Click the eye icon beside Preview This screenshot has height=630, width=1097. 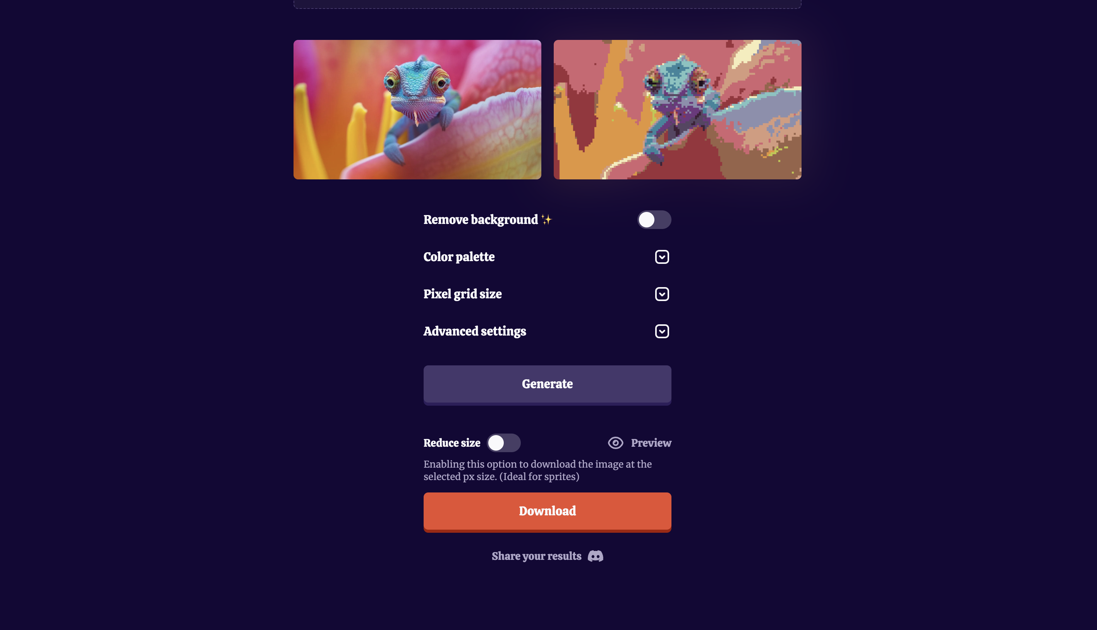615,442
